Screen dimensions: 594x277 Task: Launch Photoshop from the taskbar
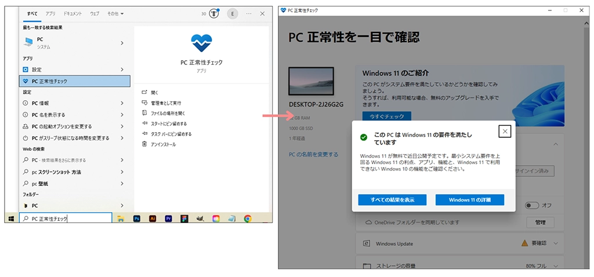coord(137,218)
